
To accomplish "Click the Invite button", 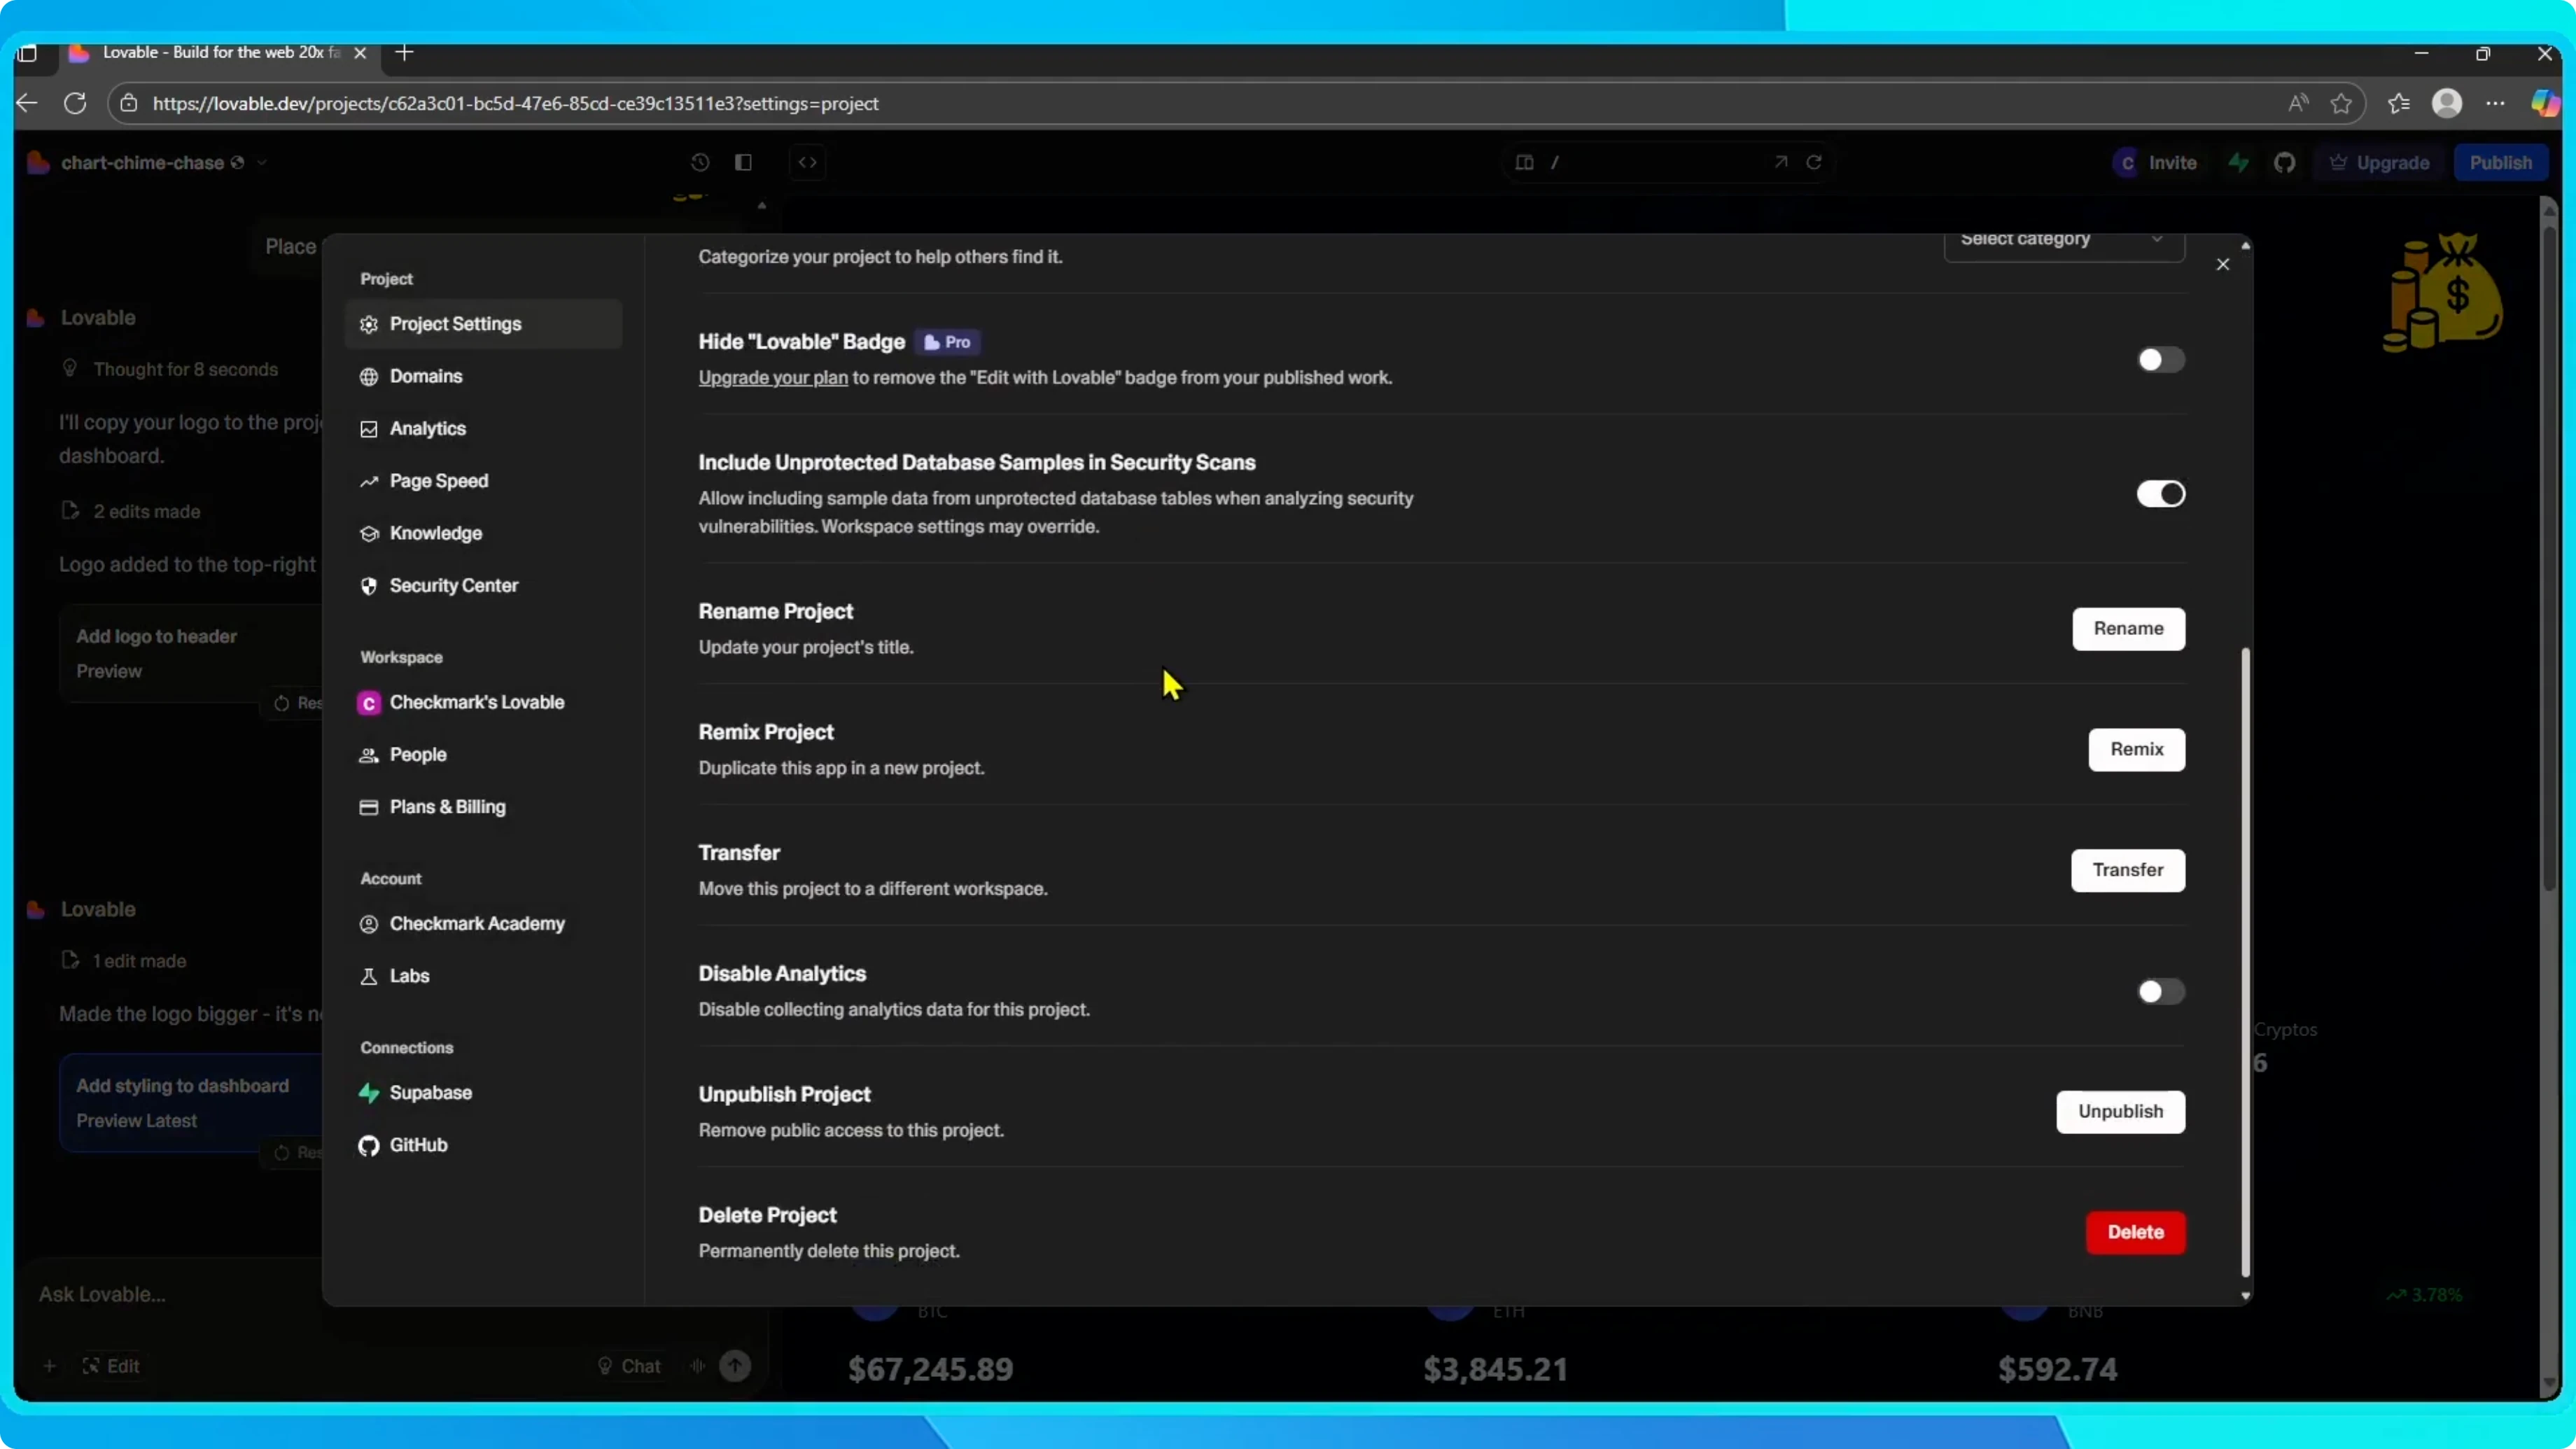I will pos(2156,162).
